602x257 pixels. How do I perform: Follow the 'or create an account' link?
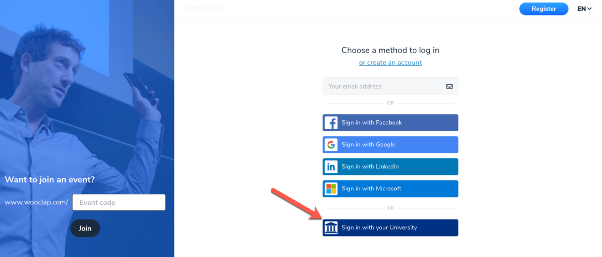(390, 63)
